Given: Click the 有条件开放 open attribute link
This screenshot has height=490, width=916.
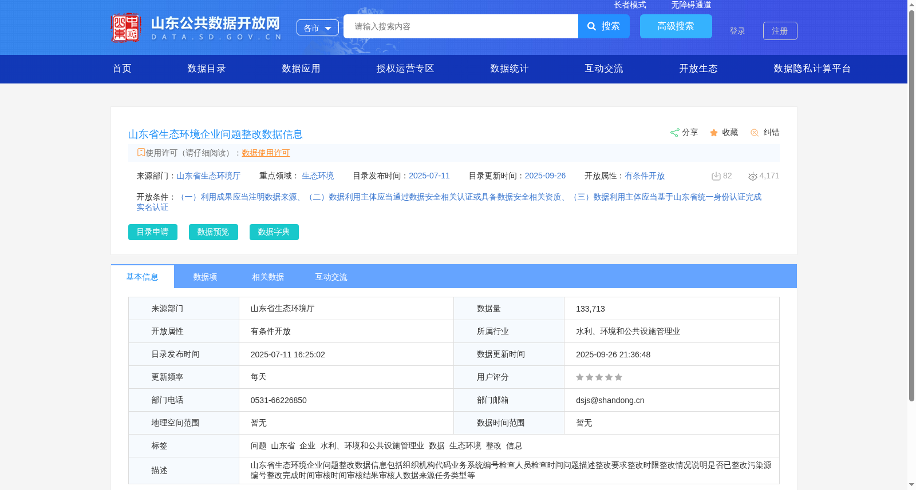Looking at the screenshot, I should 645,176.
